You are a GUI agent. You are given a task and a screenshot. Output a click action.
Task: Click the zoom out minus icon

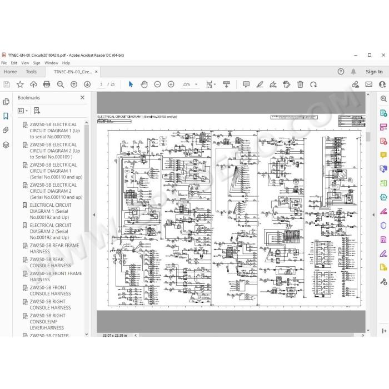157,84
